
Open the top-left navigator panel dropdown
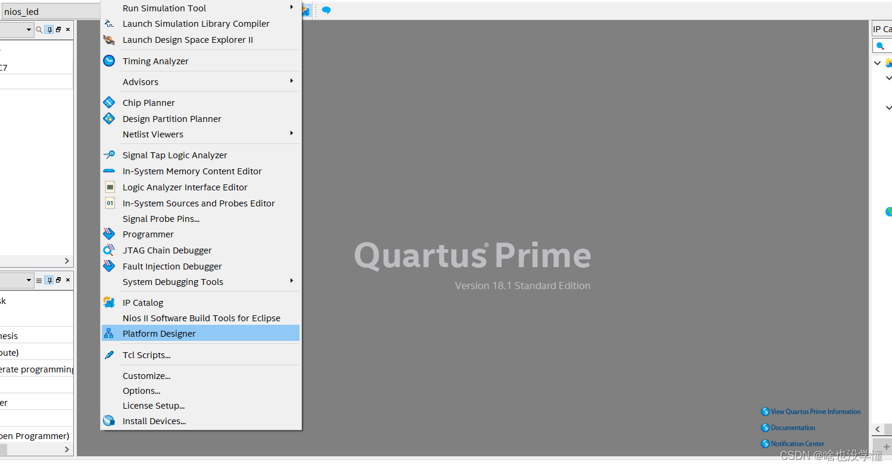pyautogui.click(x=29, y=29)
